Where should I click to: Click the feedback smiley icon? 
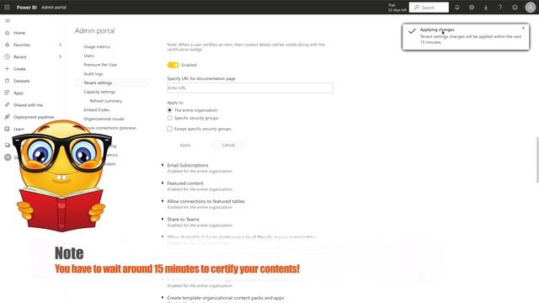(x=515, y=8)
